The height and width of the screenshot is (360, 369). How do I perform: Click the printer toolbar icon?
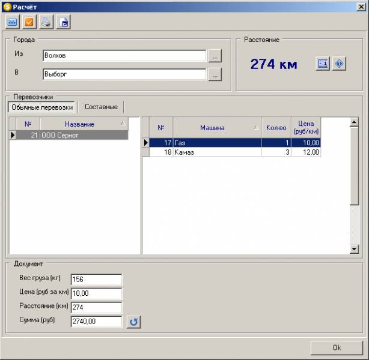click(x=46, y=22)
